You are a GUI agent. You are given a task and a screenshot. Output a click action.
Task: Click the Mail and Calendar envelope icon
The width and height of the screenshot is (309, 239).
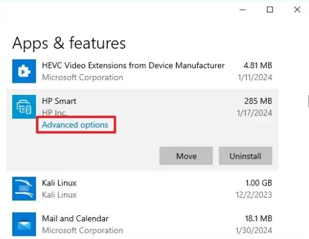[x=24, y=224]
